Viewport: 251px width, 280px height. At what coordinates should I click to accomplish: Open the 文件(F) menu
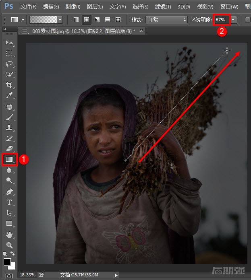click(x=29, y=7)
